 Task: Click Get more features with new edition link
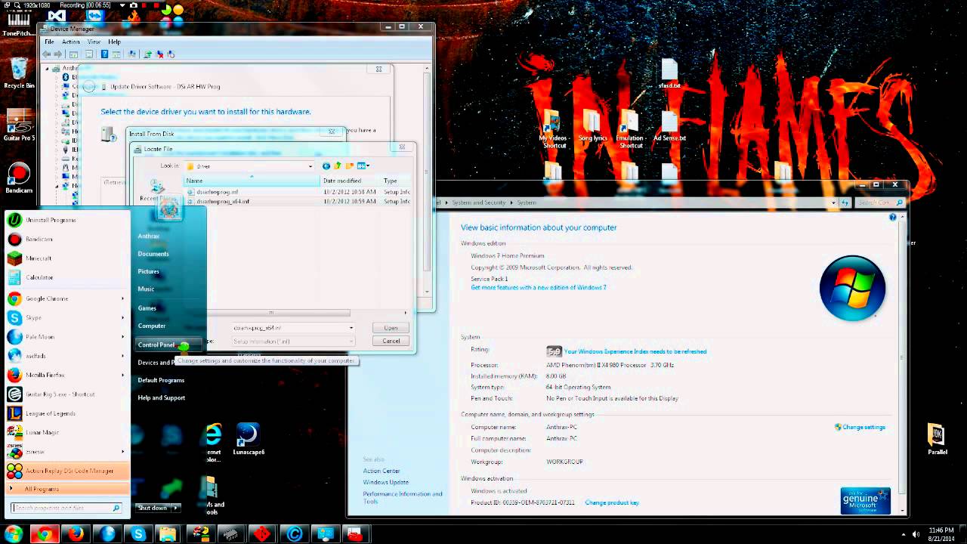coord(539,288)
